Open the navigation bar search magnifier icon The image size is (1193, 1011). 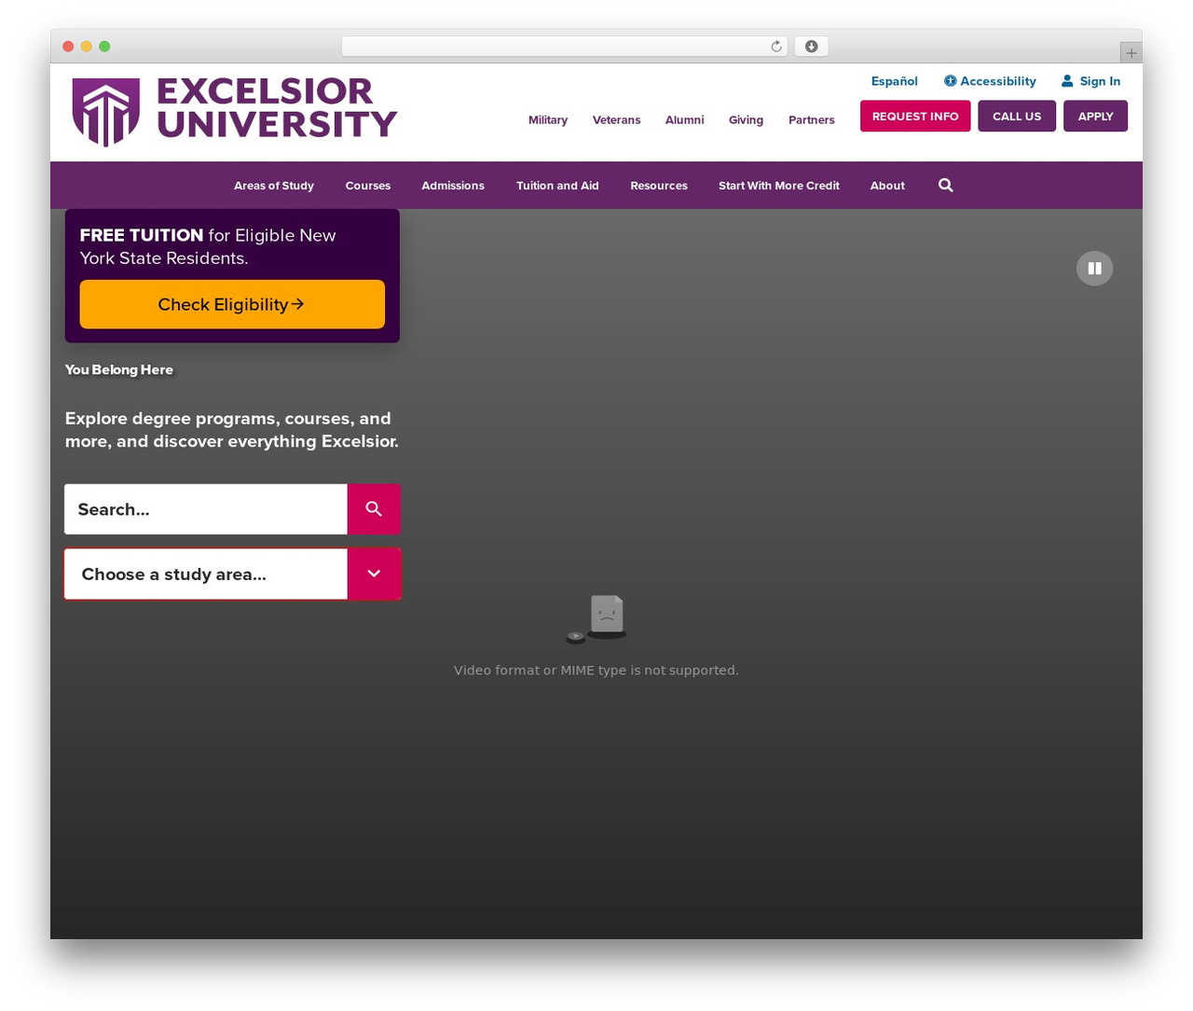[x=945, y=186]
